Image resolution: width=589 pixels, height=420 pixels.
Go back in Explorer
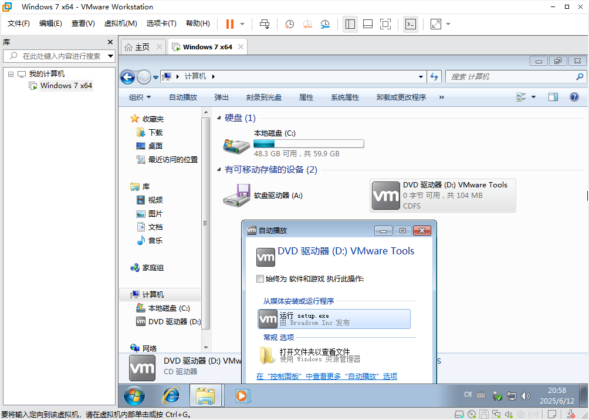(128, 77)
